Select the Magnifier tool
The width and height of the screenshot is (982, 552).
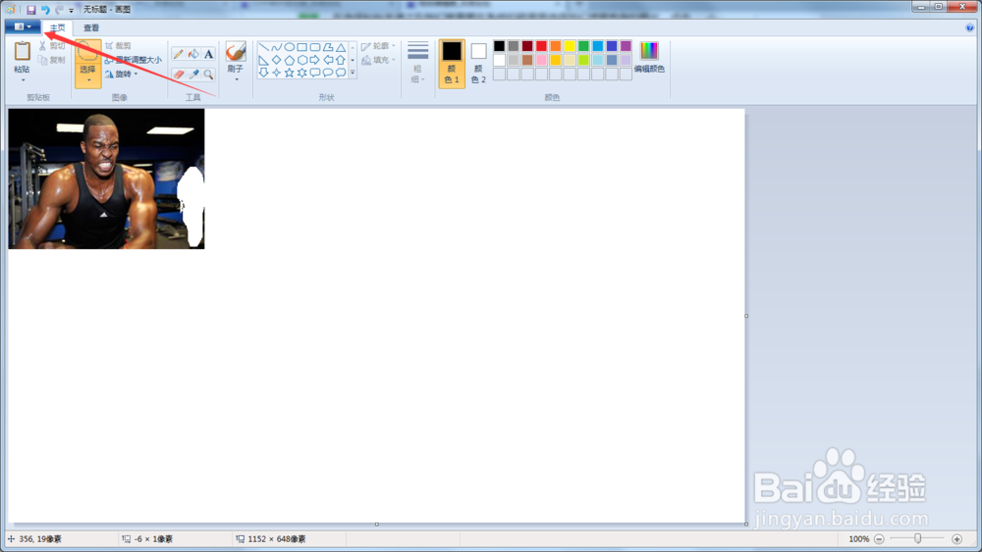point(208,75)
